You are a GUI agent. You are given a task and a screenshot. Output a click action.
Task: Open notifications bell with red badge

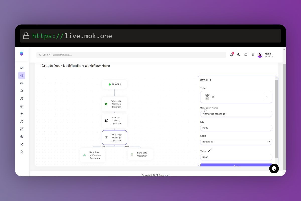pos(232,55)
